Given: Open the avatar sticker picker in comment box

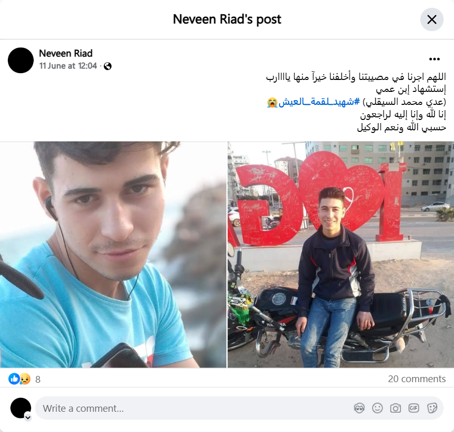Looking at the screenshot, I should pos(359,408).
